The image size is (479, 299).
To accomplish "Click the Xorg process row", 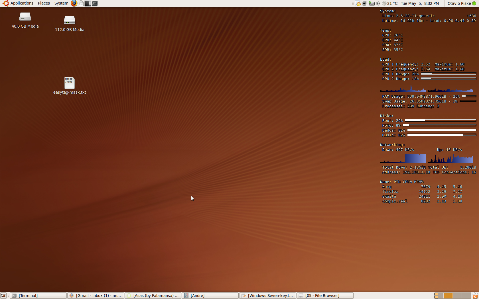I will pyautogui.click(x=422, y=187).
